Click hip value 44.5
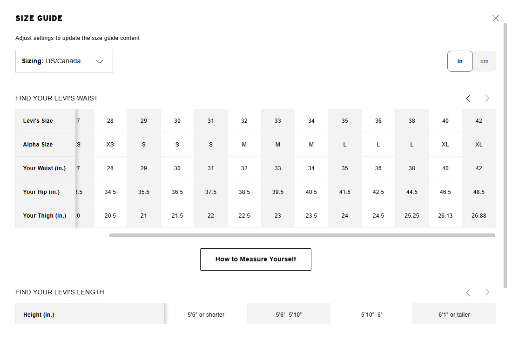This screenshot has height=339, width=512. click(x=412, y=192)
